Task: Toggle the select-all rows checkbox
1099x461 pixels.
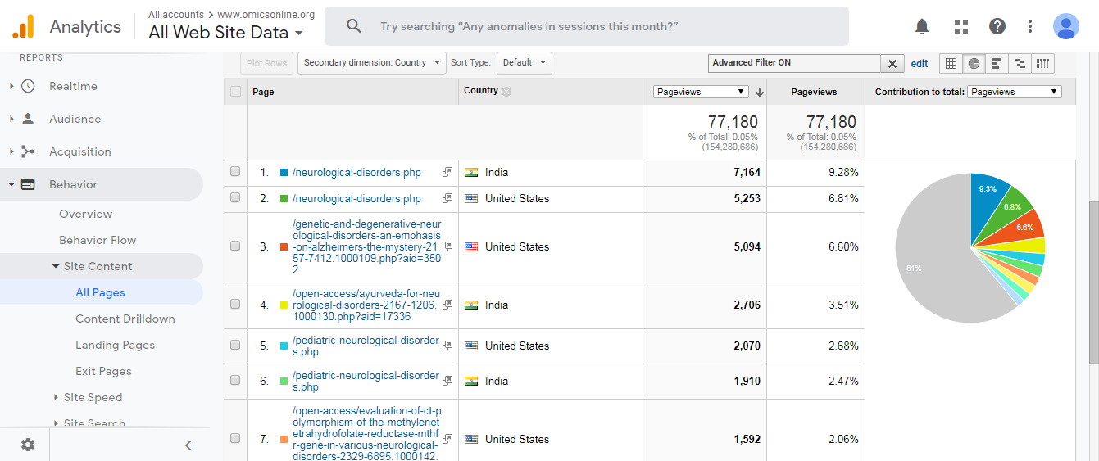Action: (x=236, y=91)
